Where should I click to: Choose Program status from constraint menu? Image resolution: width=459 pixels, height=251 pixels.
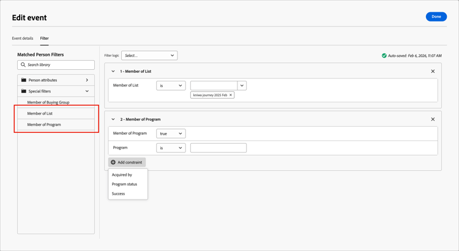pos(124,184)
